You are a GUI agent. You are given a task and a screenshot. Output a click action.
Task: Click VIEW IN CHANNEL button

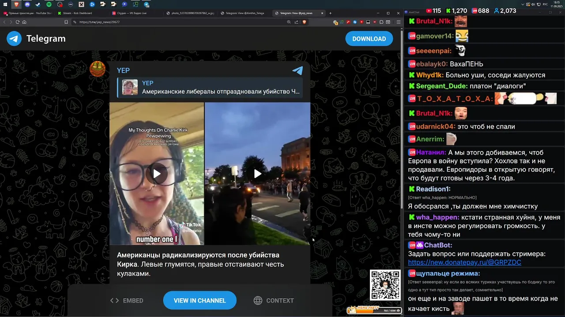pos(200,300)
